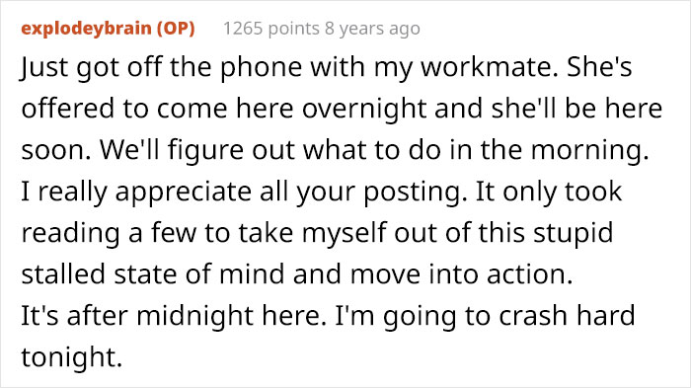Click the word reading in the comment

point(70,233)
